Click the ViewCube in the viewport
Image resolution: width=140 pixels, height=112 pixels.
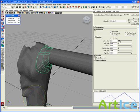pos(87,20)
